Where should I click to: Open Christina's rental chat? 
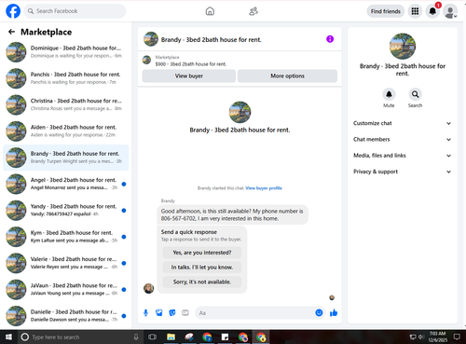point(66,104)
